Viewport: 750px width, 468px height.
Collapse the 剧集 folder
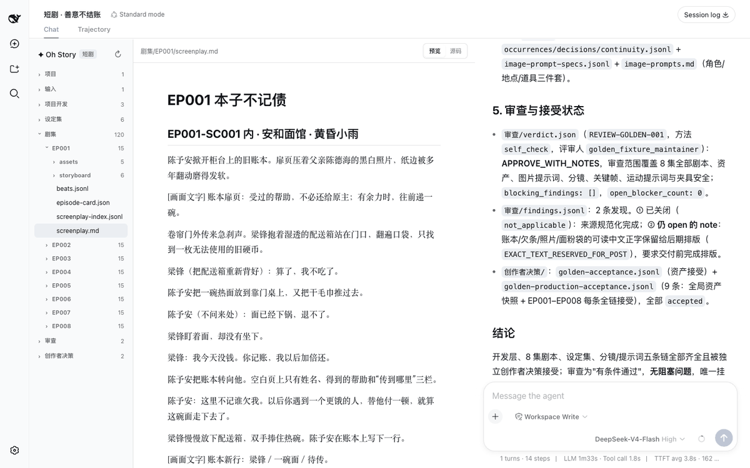(x=81, y=134)
